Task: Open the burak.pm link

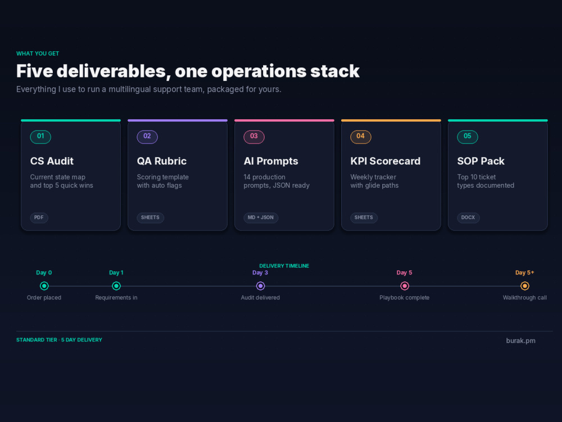Action: 520,341
